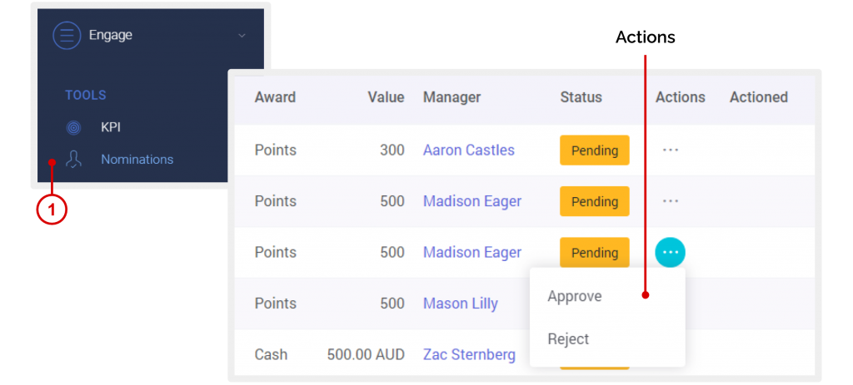Click the Nominations person icon

(x=73, y=159)
